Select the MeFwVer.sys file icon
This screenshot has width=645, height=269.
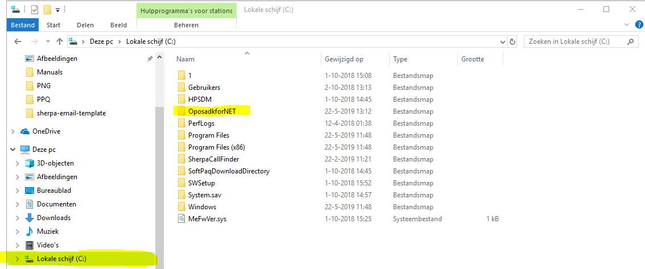(181, 219)
